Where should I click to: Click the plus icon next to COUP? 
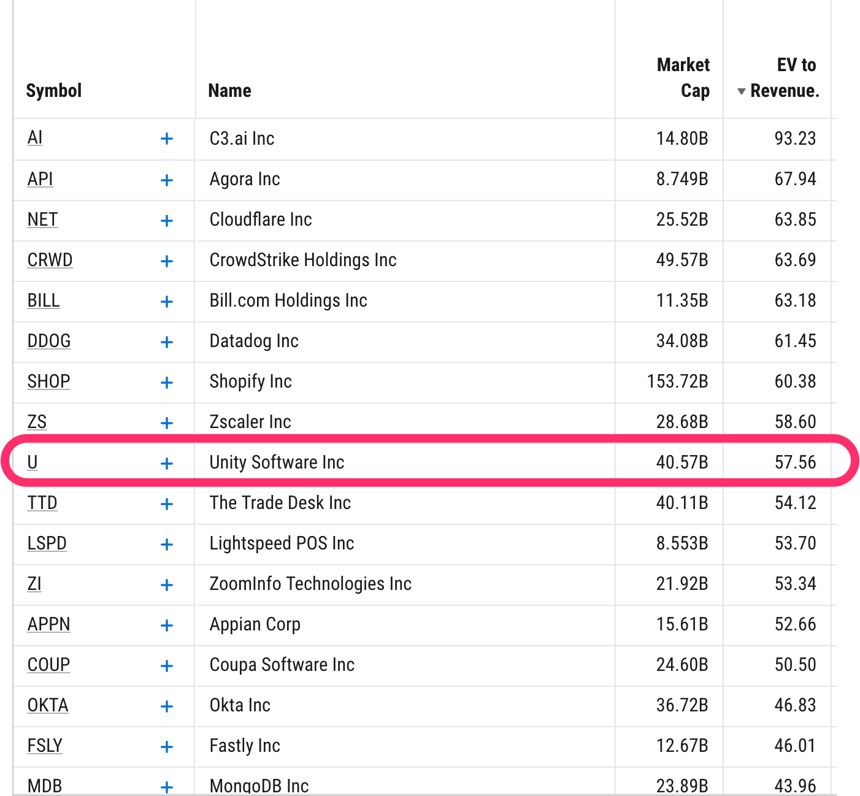[166, 666]
